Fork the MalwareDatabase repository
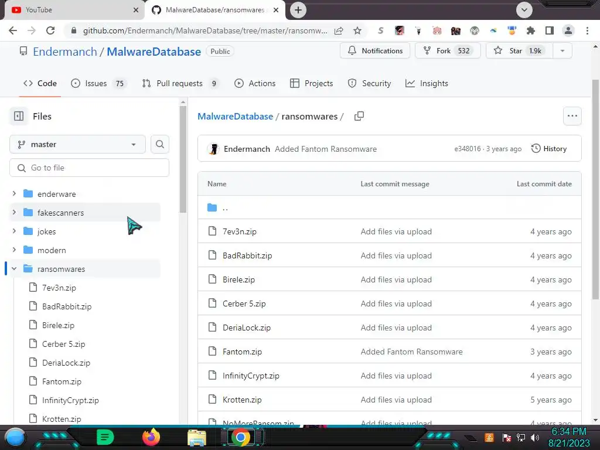Screen dimensions: 600x450 point(447,51)
